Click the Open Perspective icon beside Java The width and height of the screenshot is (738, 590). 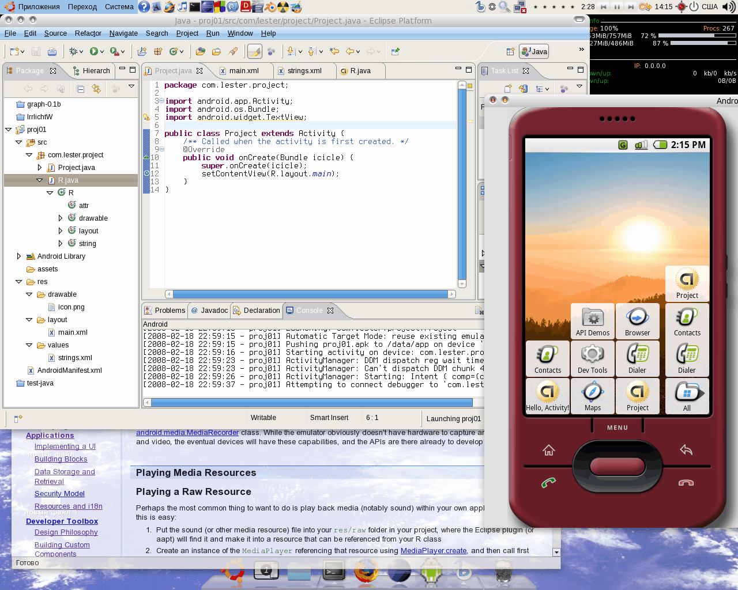click(x=510, y=51)
